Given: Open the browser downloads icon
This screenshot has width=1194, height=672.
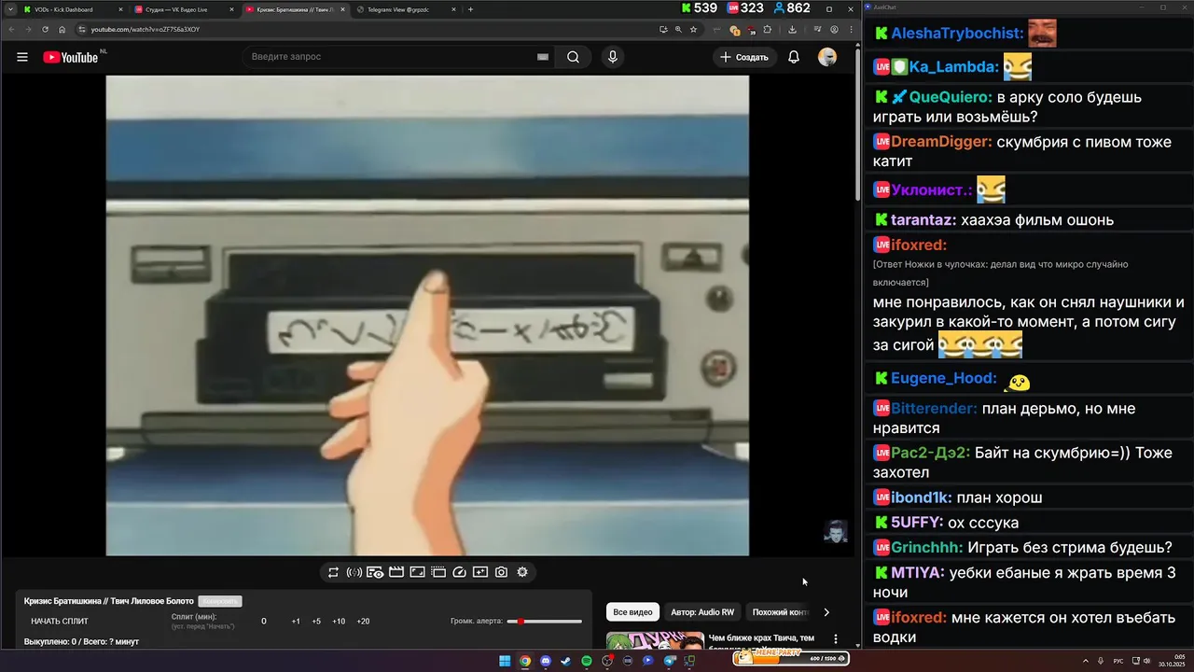Looking at the screenshot, I should 792,29.
